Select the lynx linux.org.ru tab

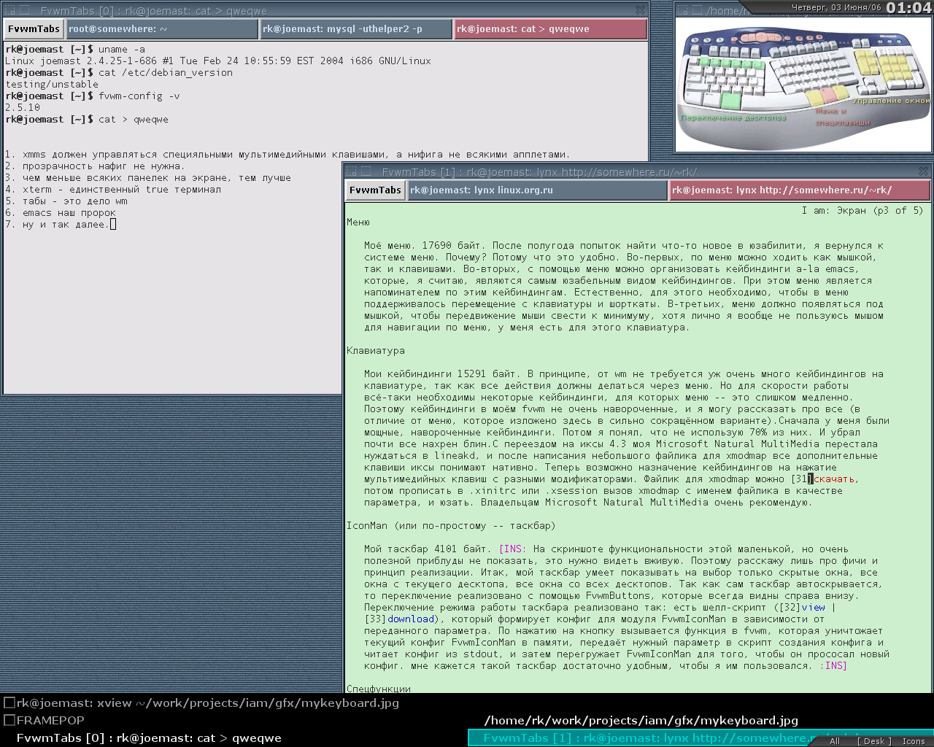[x=537, y=190]
